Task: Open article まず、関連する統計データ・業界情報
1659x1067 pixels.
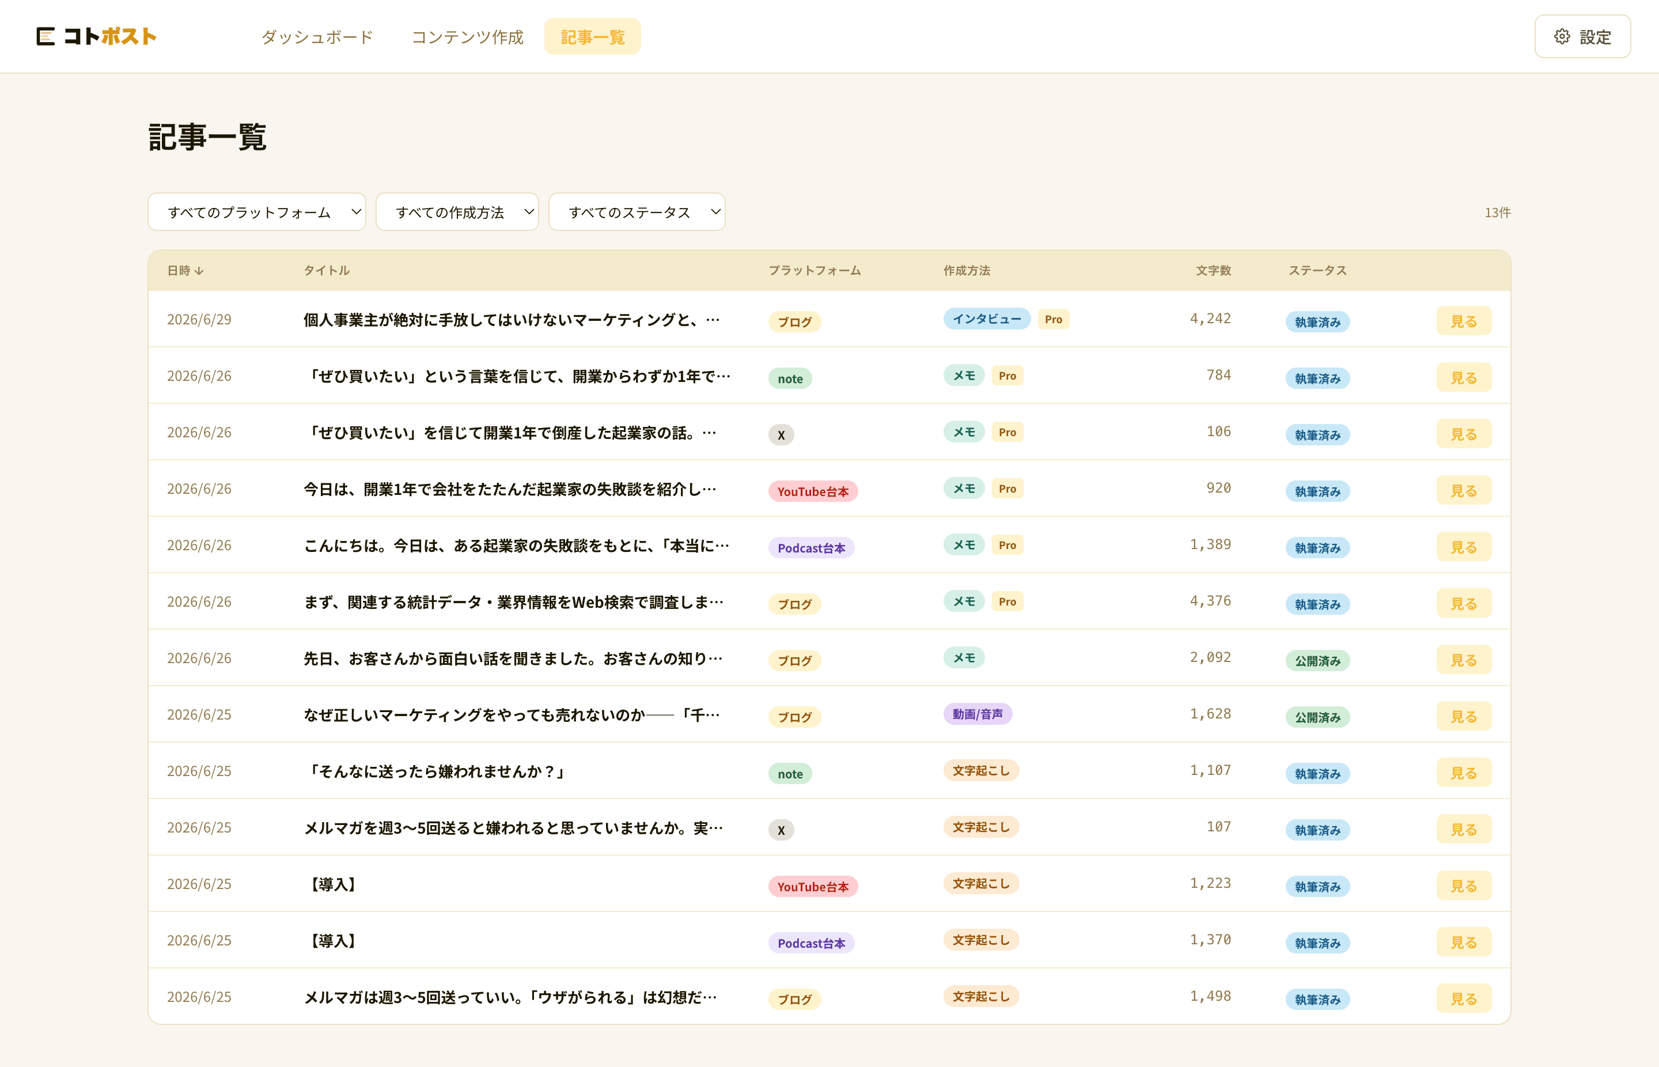Action: coord(513,602)
